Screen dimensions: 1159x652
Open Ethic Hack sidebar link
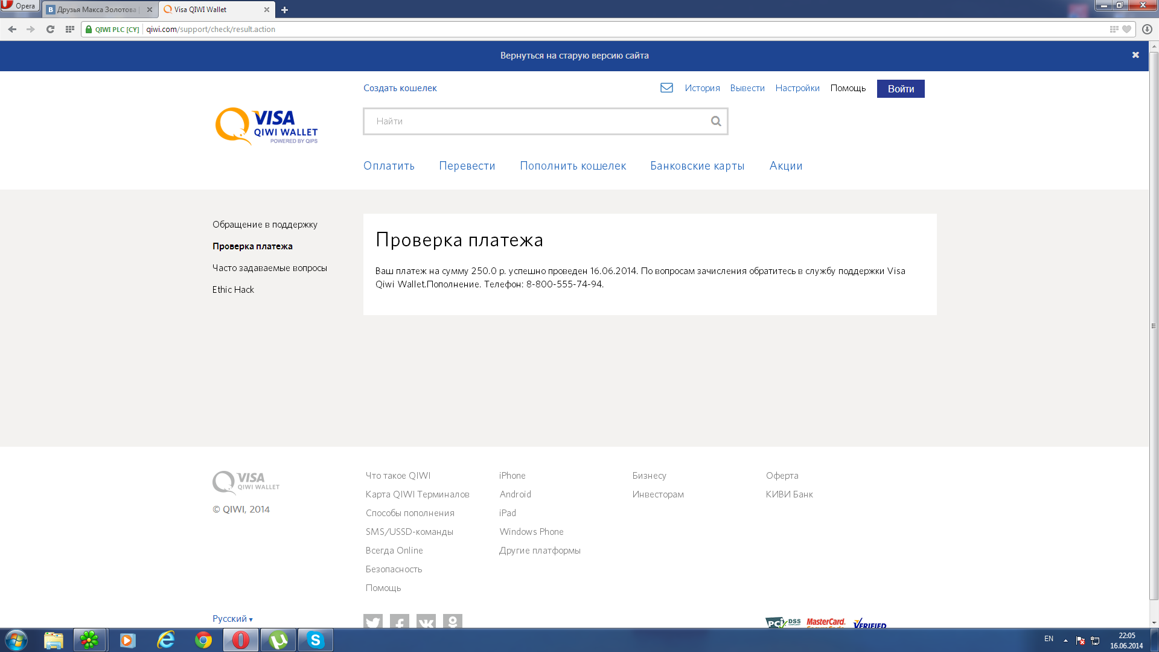[233, 290]
